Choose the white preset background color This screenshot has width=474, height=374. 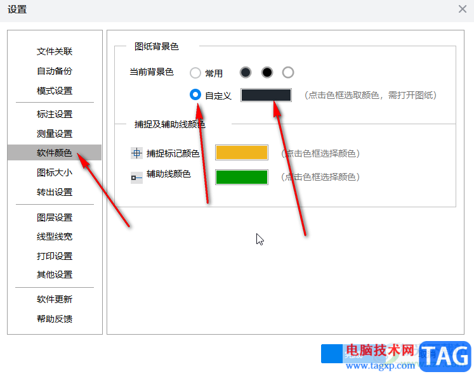pos(288,72)
